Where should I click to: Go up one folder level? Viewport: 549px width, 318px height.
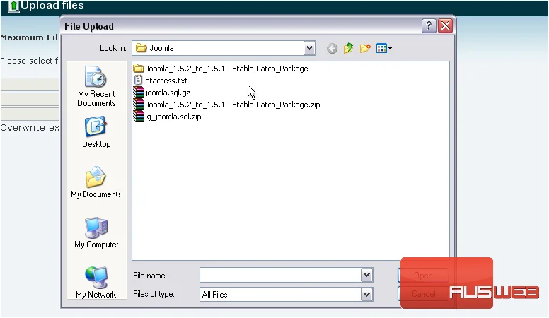[348, 48]
